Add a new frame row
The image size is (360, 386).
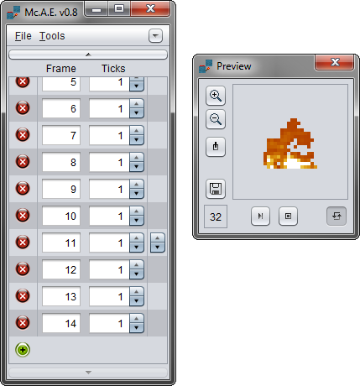(23, 350)
